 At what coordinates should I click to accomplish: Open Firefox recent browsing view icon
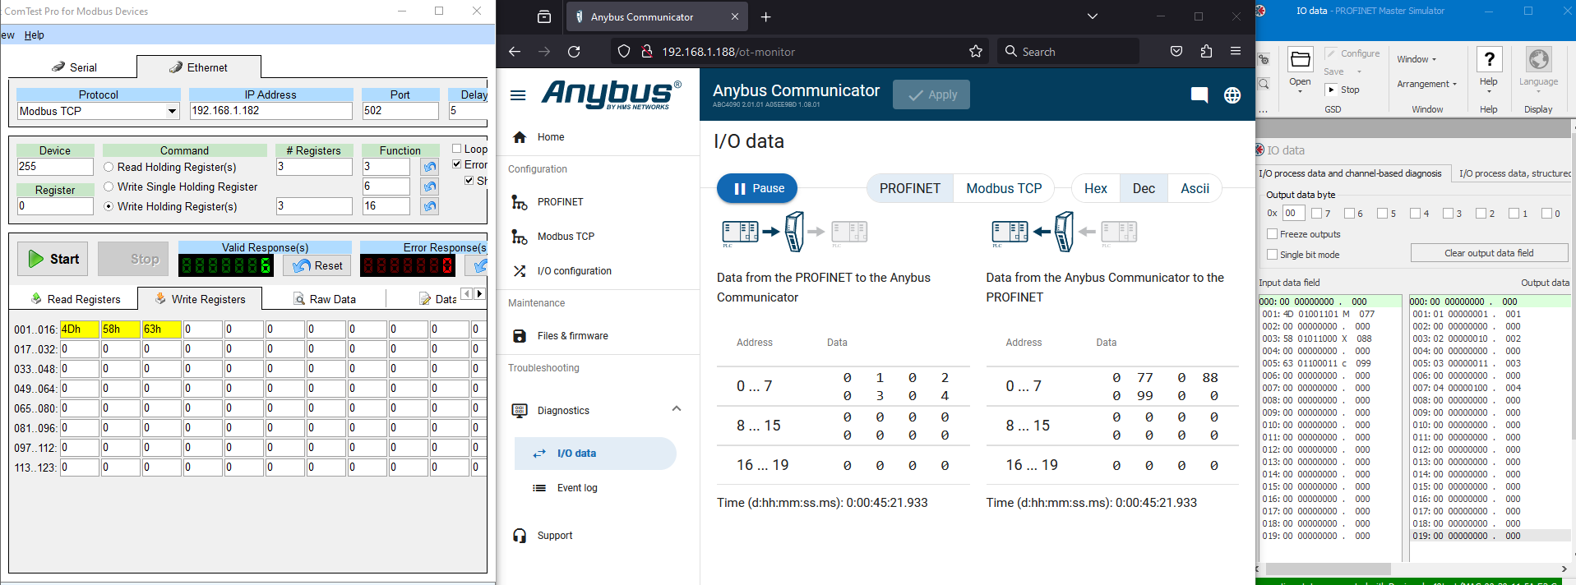pos(544,16)
